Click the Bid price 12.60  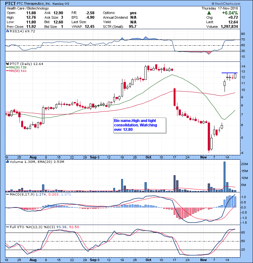pyautogui.click(x=58, y=22)
